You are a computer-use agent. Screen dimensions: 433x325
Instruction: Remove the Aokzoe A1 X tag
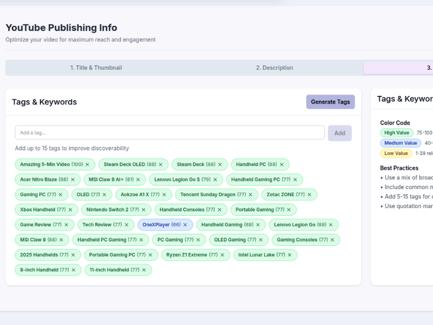[x=164, y=194]
